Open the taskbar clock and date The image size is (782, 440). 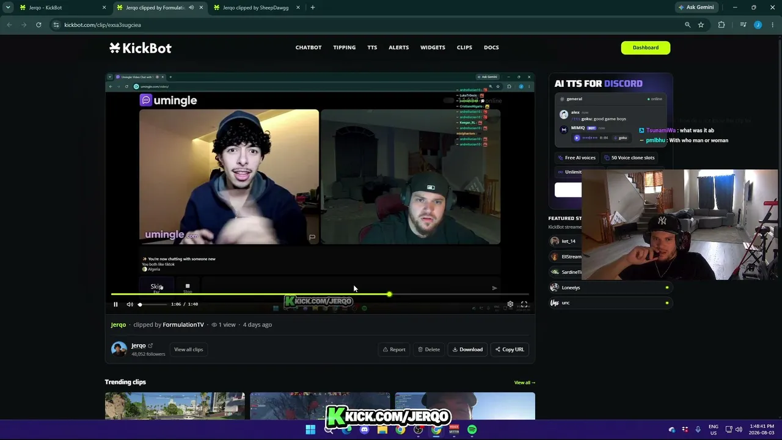(x=762, y=430)
